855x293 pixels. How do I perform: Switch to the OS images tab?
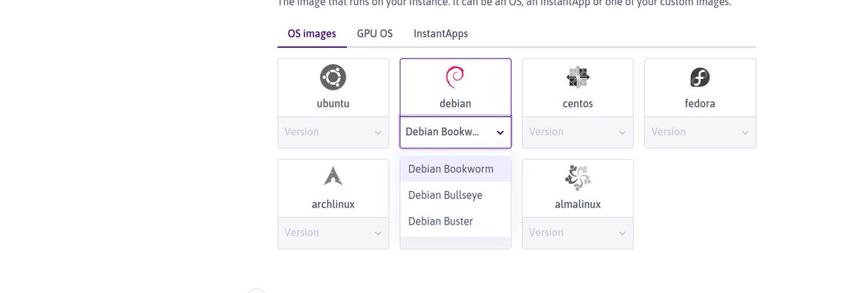point(312,34)
